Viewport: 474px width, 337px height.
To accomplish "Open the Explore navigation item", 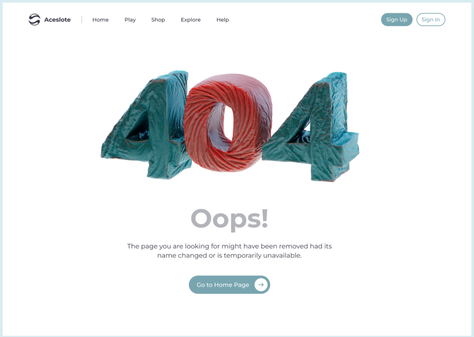I will [x=190, y=19].
